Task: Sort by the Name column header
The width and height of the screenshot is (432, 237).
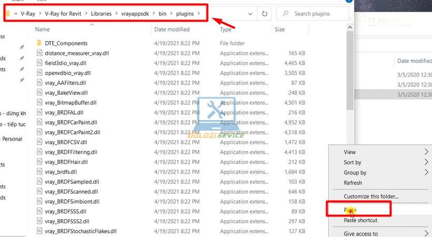Action: 43,29
